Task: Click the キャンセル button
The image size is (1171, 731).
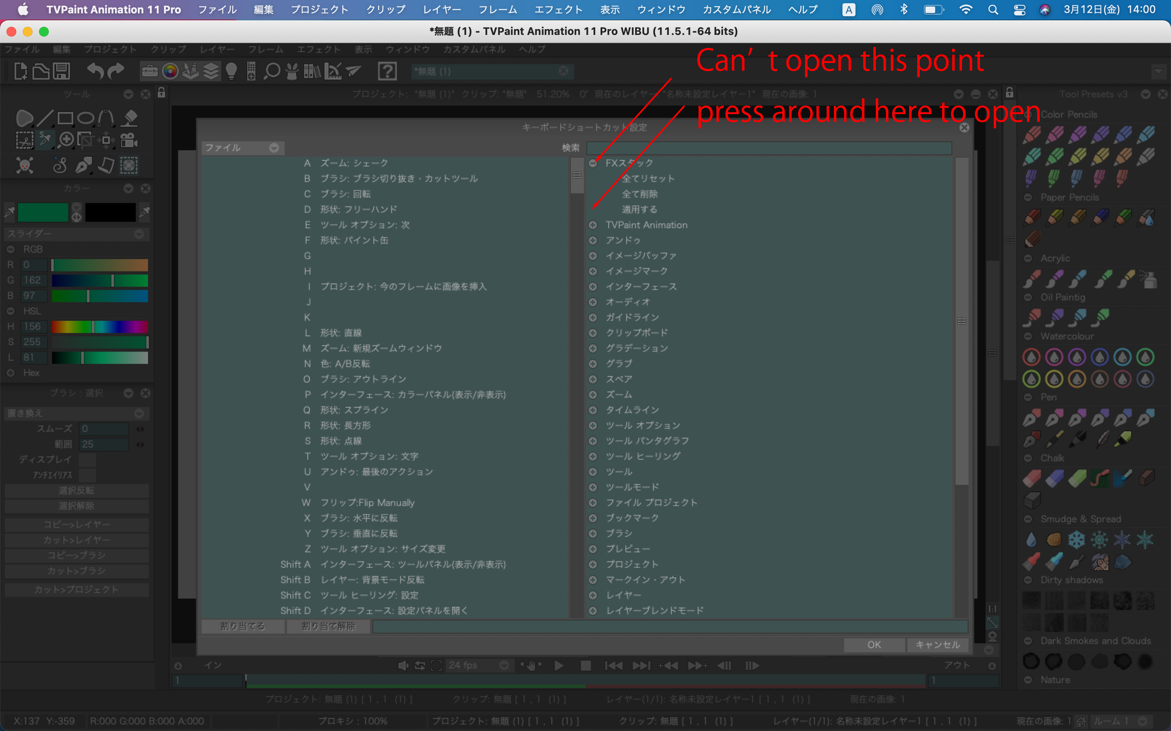Action: (938, 644)
